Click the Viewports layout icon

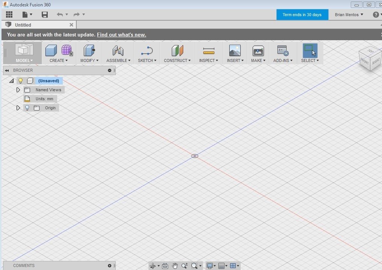(x=233, y=266)
